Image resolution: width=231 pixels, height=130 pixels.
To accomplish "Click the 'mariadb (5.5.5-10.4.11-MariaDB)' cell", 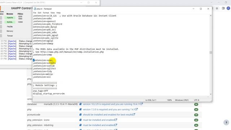I will click(x=61, y=104).
